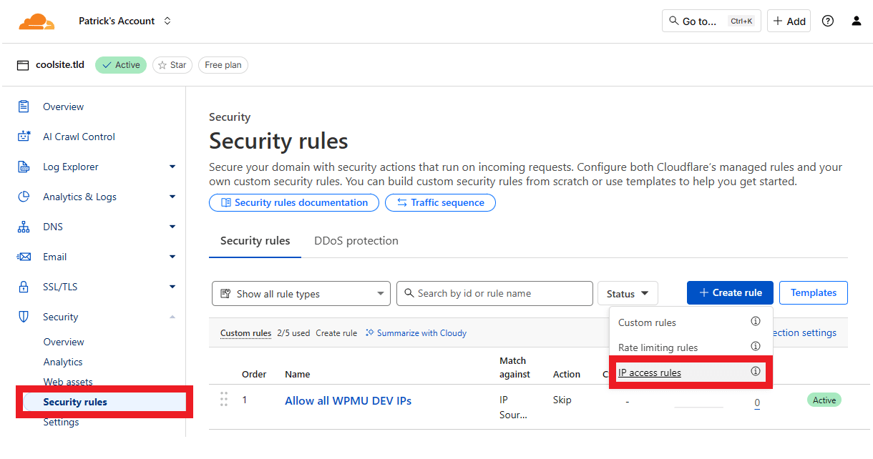
Task: Expand the DNS sidebar section
Action: (172, 227)
